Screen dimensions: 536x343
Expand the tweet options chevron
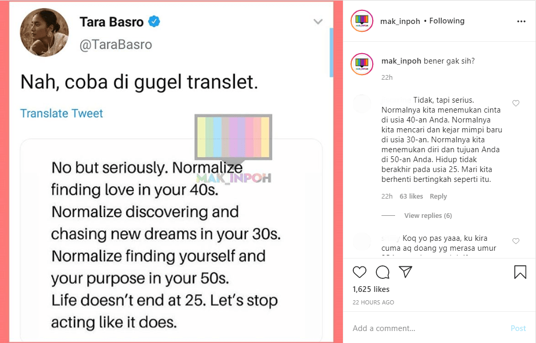pyautogui.click(x=318, y=22)
